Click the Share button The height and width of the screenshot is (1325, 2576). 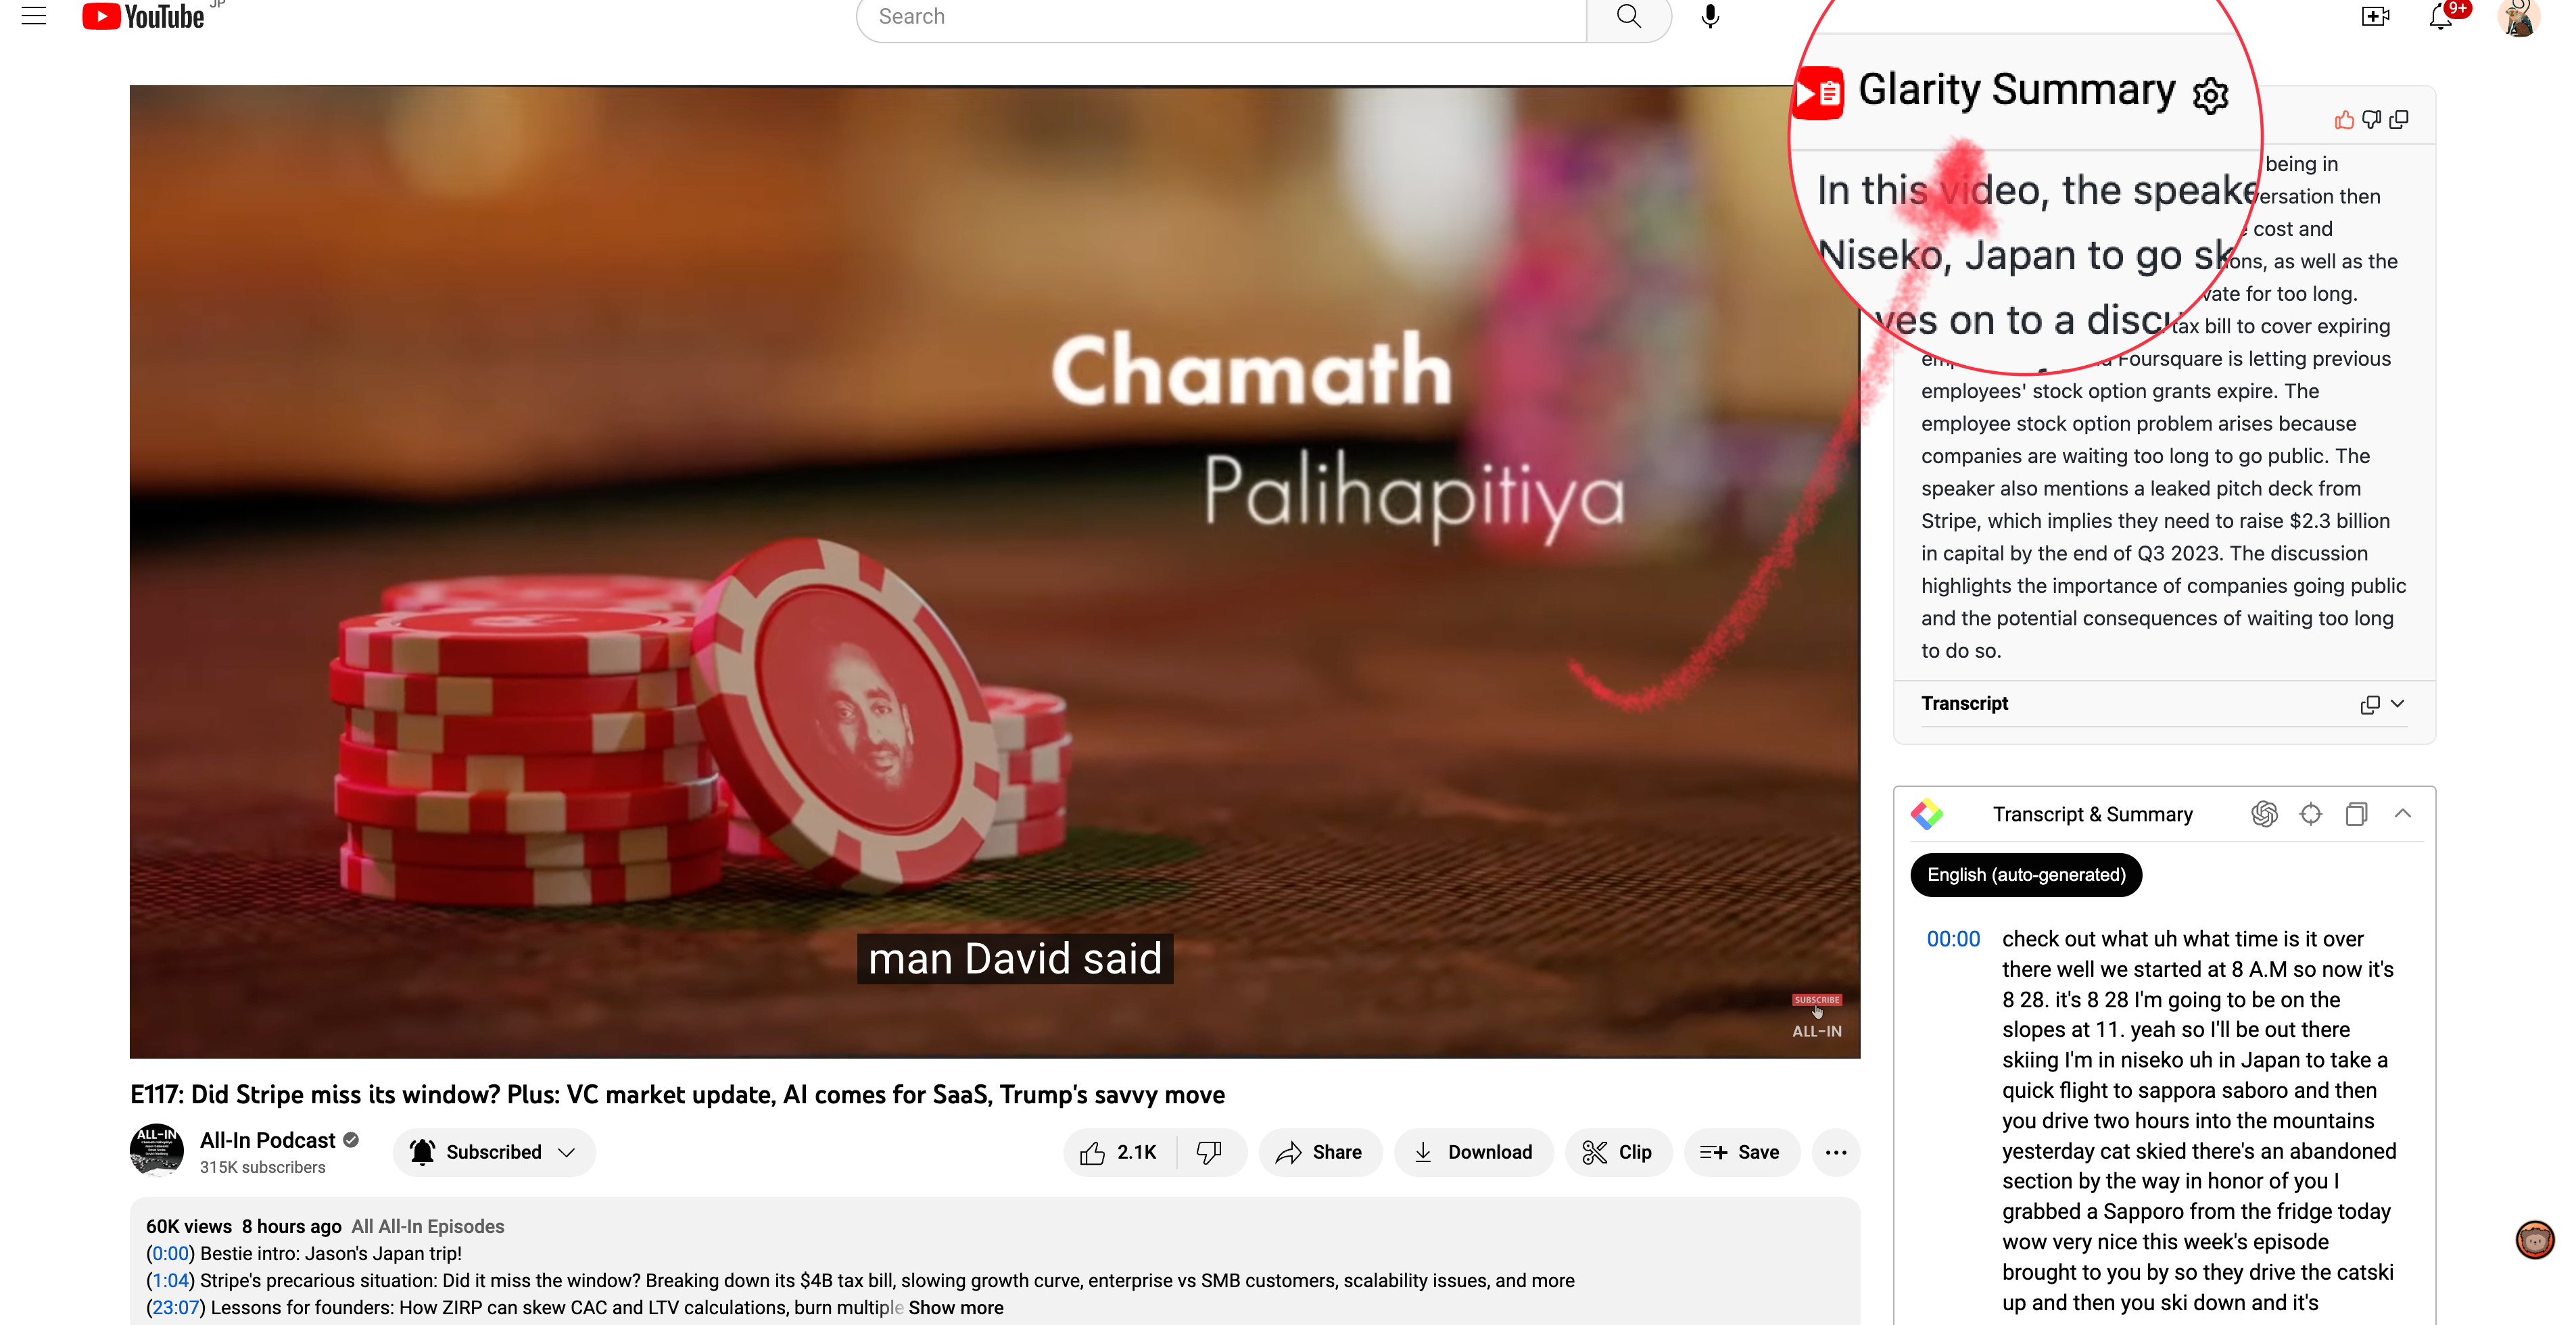coord(1320,1152)
